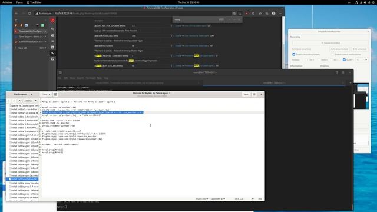The image size is (377, 212).
Task: Click the Pause recording button
Action: (330, 43)
